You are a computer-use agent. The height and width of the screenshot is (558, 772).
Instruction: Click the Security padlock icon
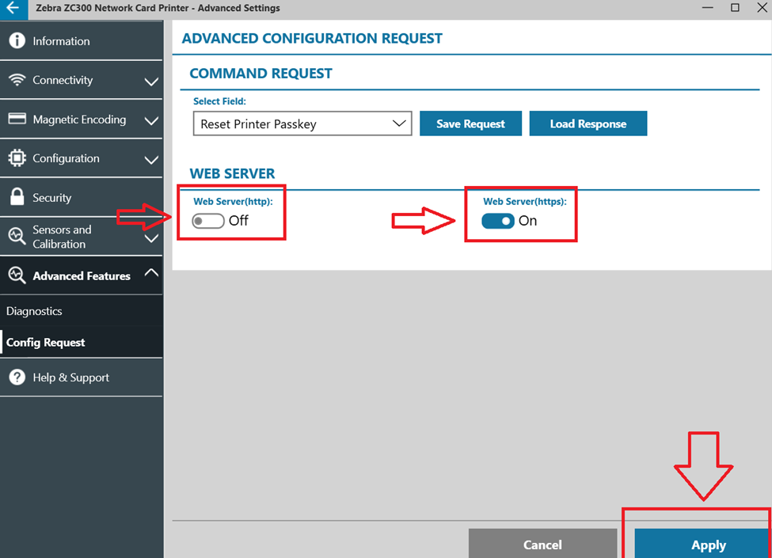[x=17, y=198]
